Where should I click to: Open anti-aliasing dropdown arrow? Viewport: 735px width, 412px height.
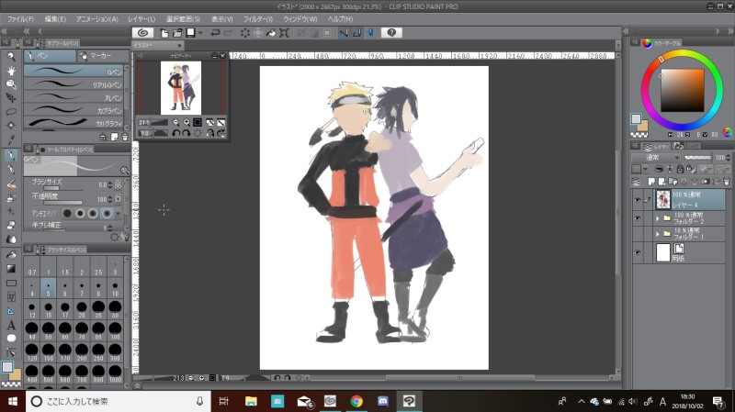[118, 214]
